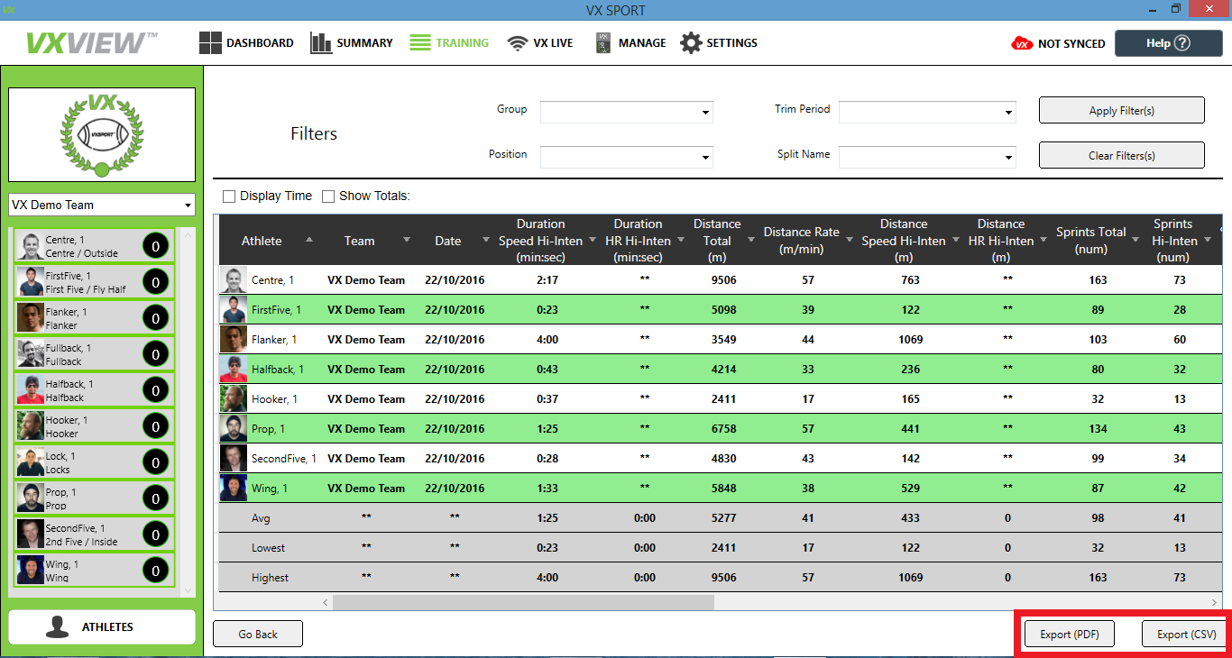Click the horizontal table scrollbar
1232x658 pixels.
pyautogui.click(x=523, y=602)
